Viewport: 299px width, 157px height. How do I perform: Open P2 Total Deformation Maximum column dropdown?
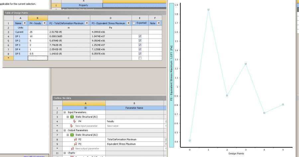(87, 23)
